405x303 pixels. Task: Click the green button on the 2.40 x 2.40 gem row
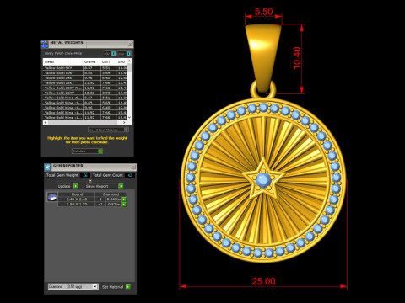pyautogui.click(x=124, y=199)
